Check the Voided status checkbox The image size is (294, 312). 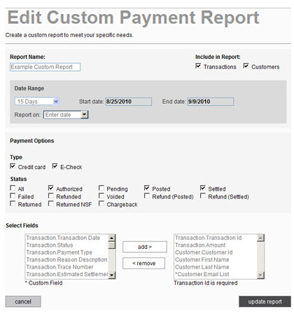101,196
